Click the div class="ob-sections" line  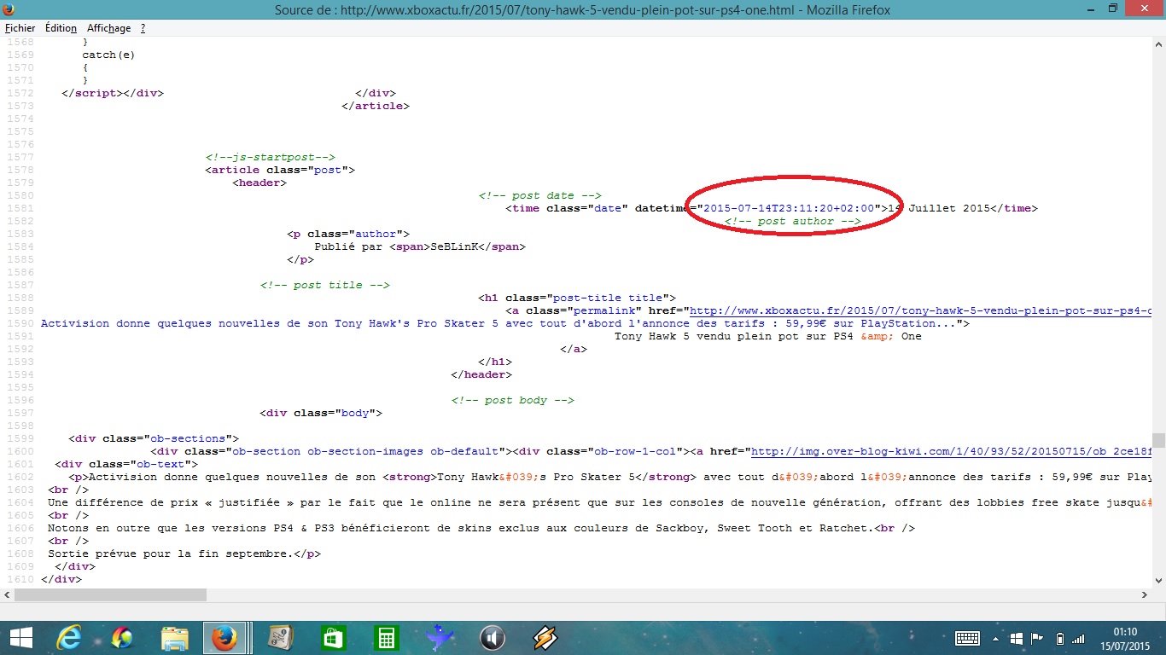coord(154,438)
